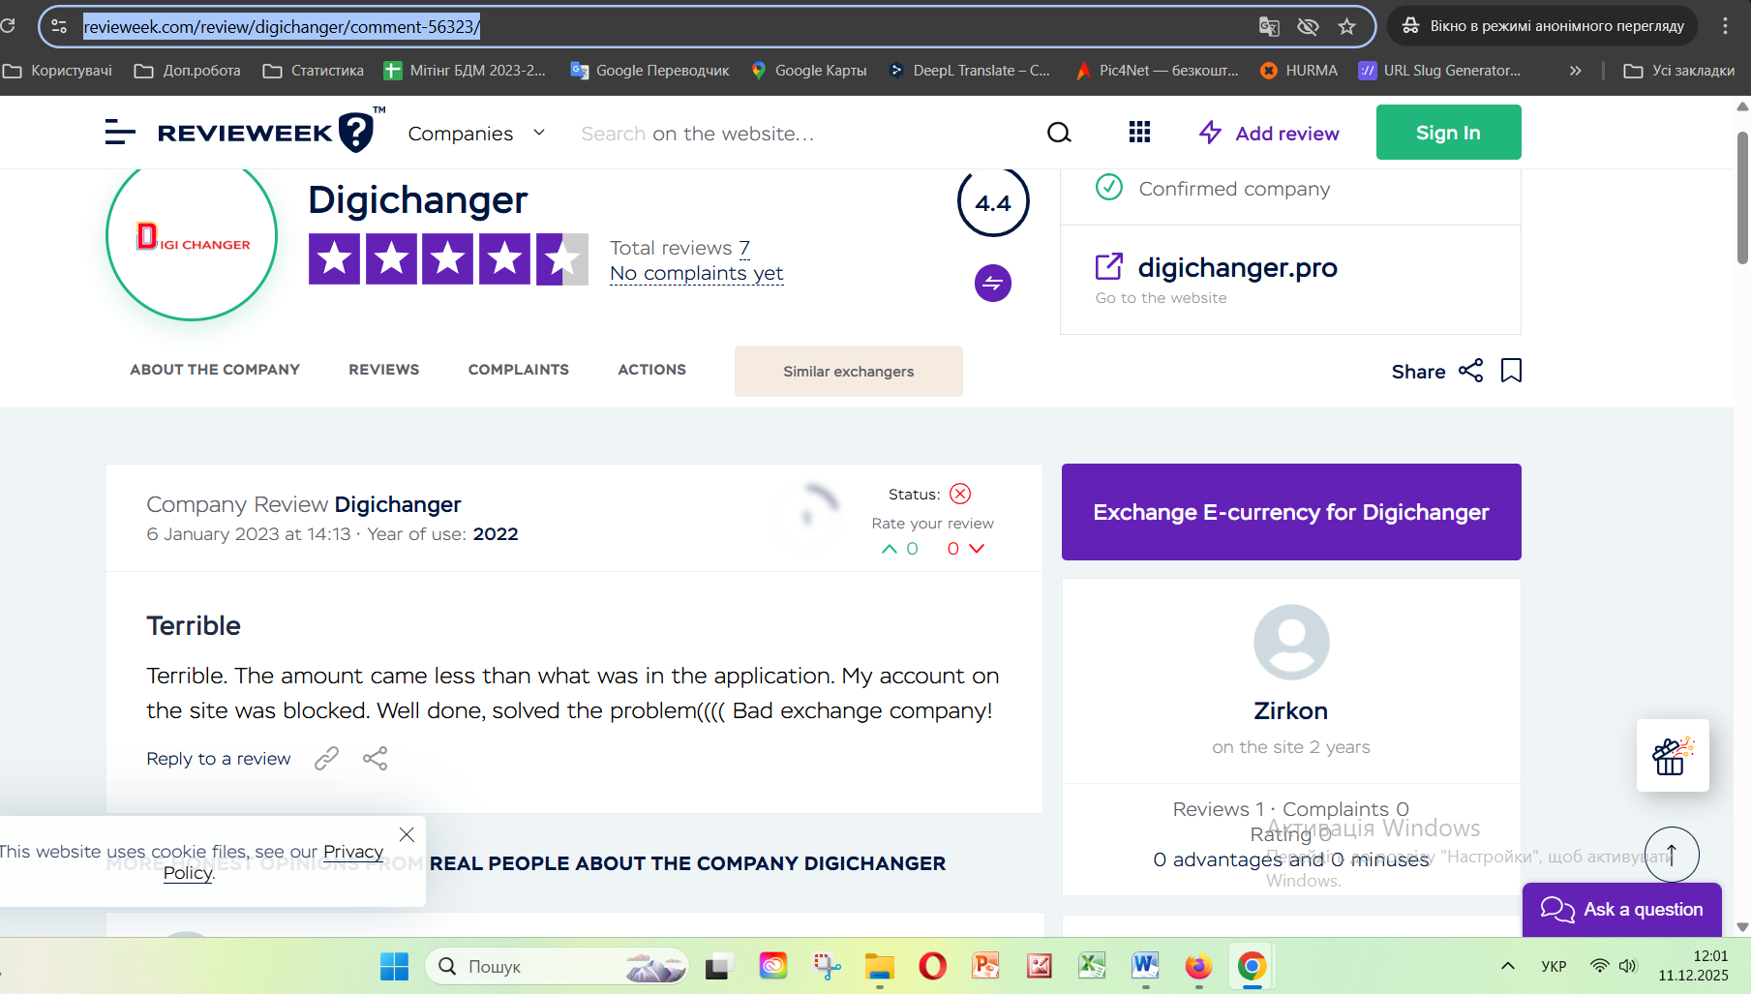Image resolution: width=1751 pixels, height=994 pixels.
Task: Copy the review link via chain icon
Action: [327, 759]
